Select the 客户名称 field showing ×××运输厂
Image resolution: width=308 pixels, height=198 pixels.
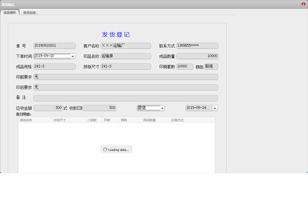(125, 46)
